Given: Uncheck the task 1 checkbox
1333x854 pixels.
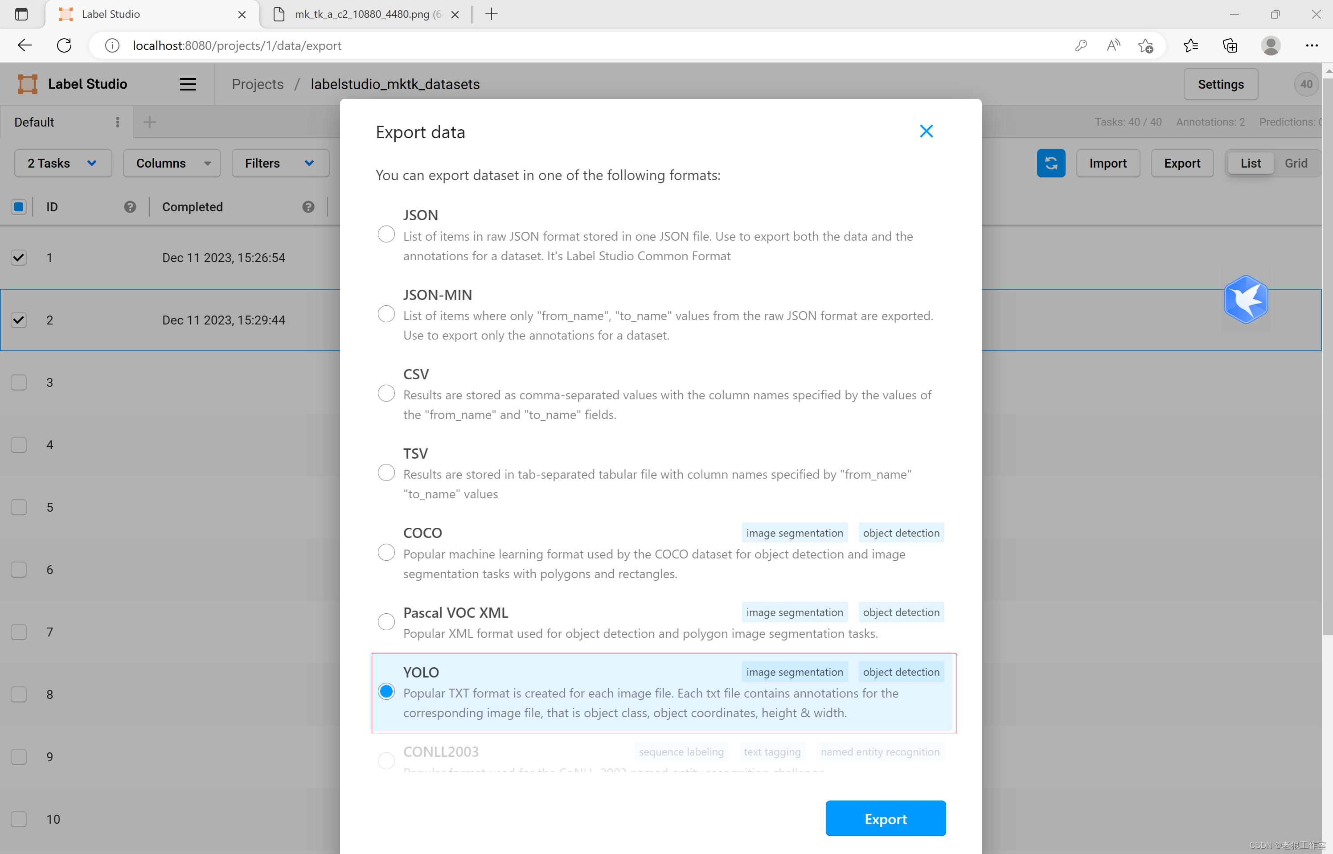Looking at the screenshot, I should 19,257.
